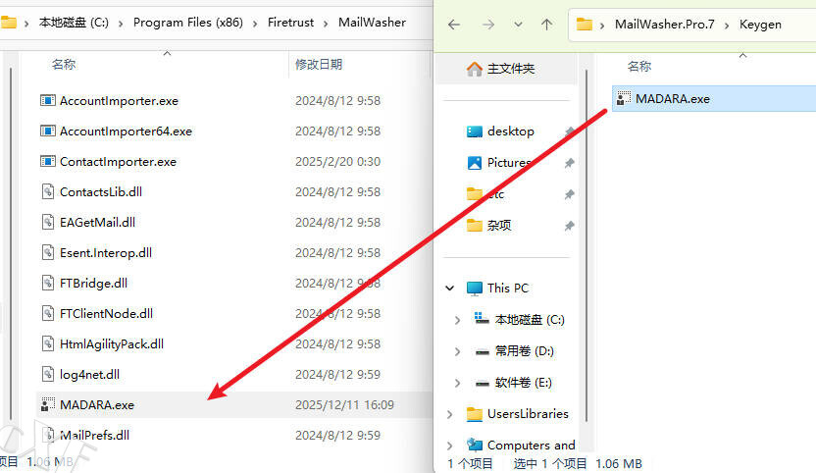Toggle the pin beside the 杂项 folder
This screenshot has width=816, height=473.
point(570,226)
